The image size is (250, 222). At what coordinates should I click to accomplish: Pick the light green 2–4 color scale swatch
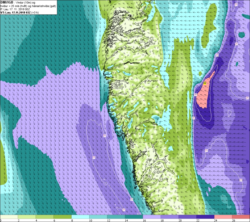[x=27, y=217]
